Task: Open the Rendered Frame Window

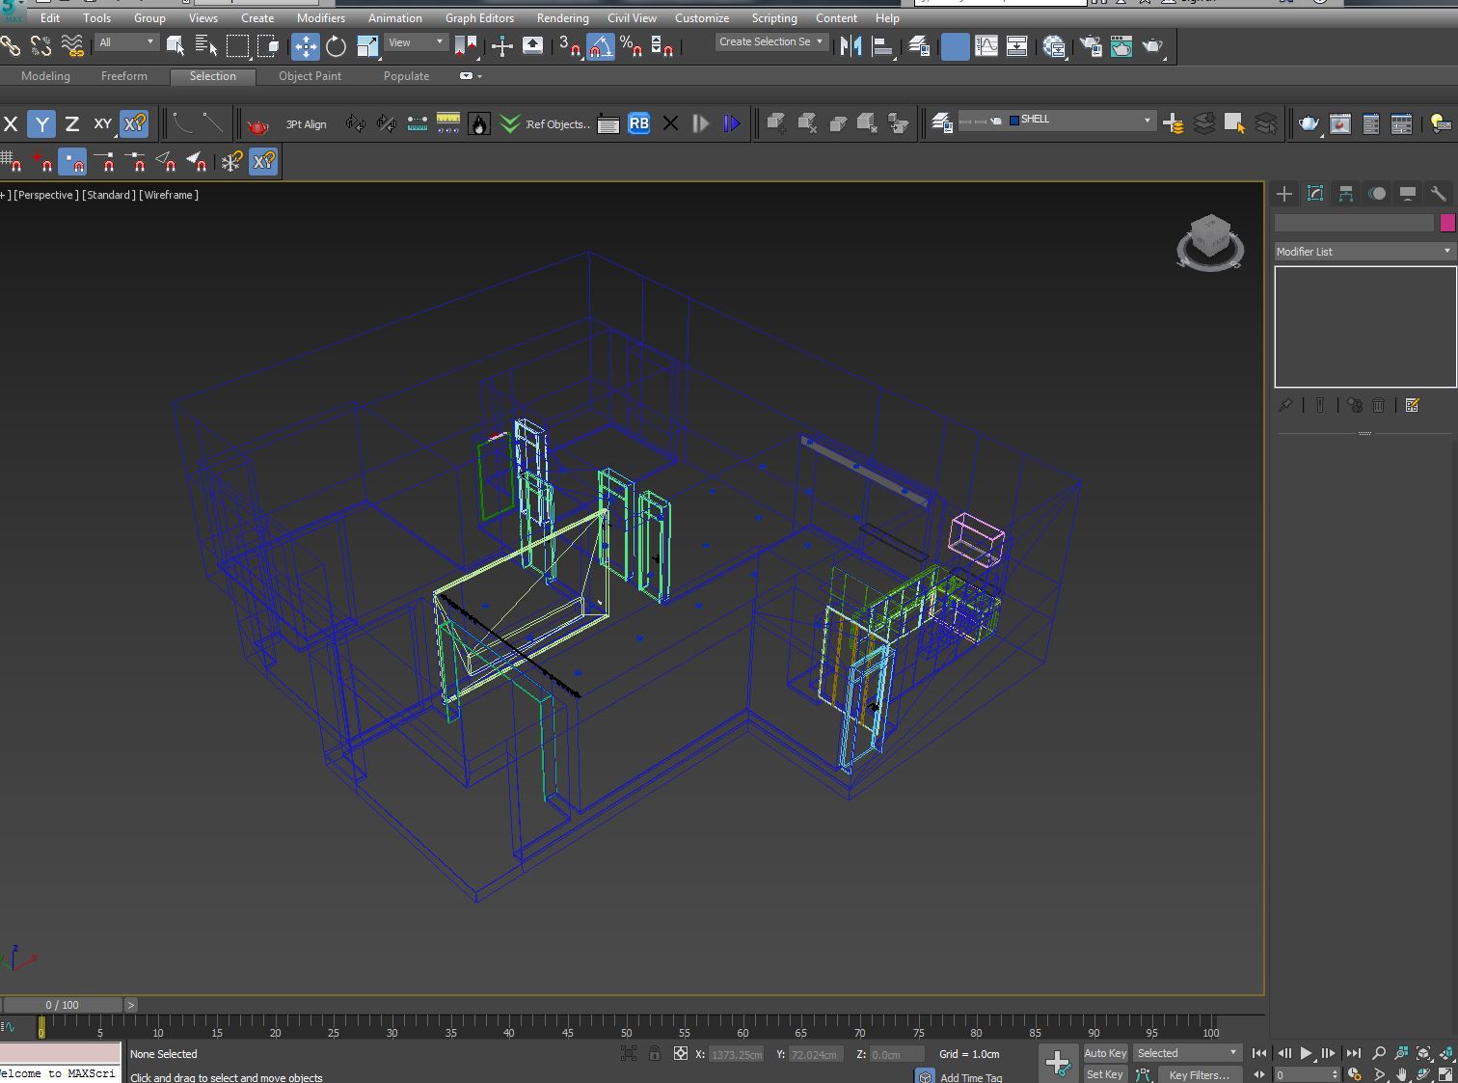Action: click(1121, 45)
